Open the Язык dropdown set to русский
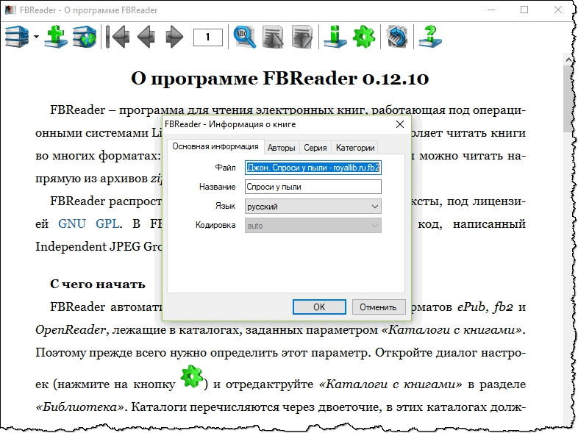 313,207
